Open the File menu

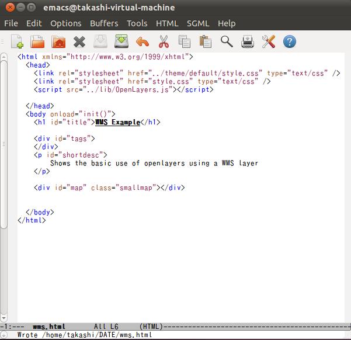point(11,23)
